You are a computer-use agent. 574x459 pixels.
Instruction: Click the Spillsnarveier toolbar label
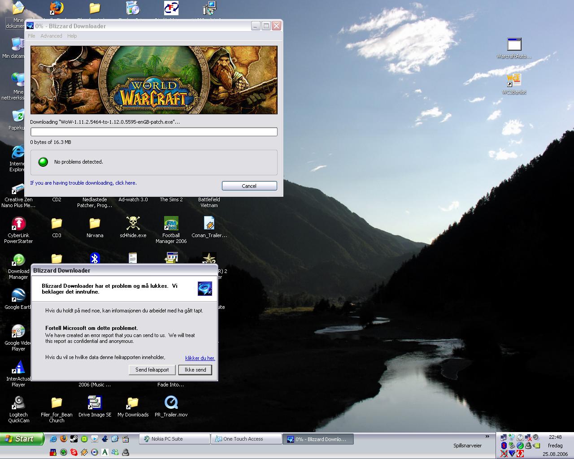pyautogui.click(x=467, y=446)
